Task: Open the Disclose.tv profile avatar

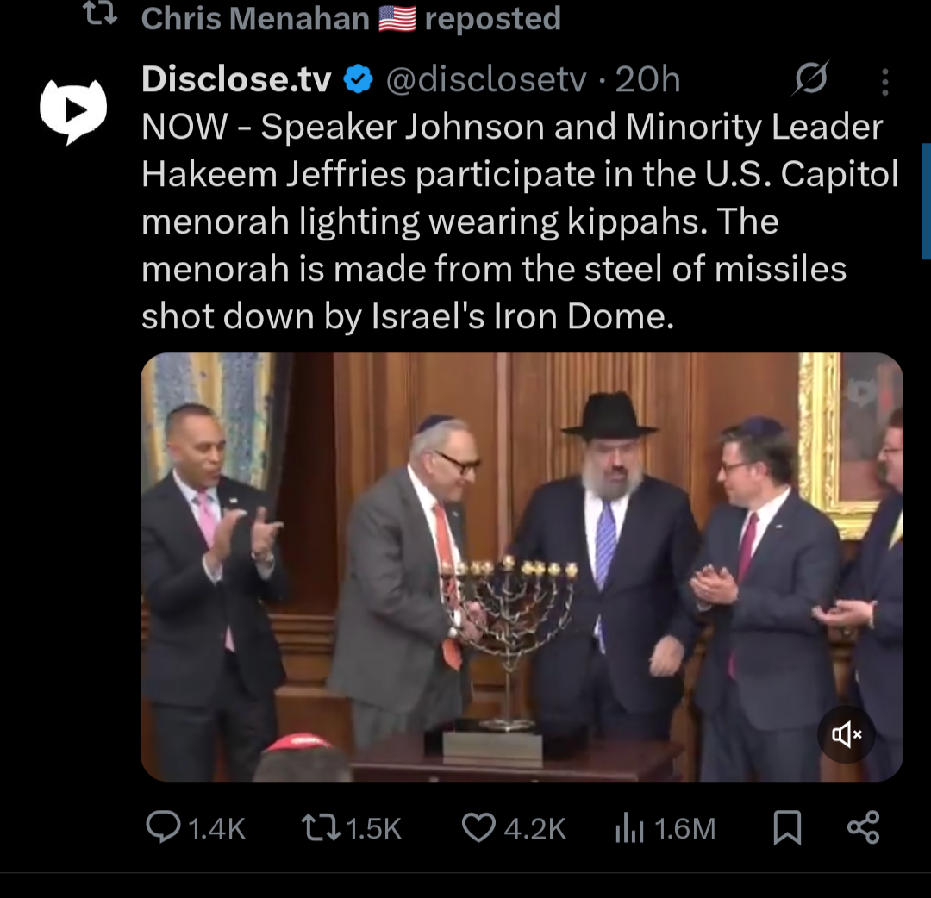Action: pos(73,110)
